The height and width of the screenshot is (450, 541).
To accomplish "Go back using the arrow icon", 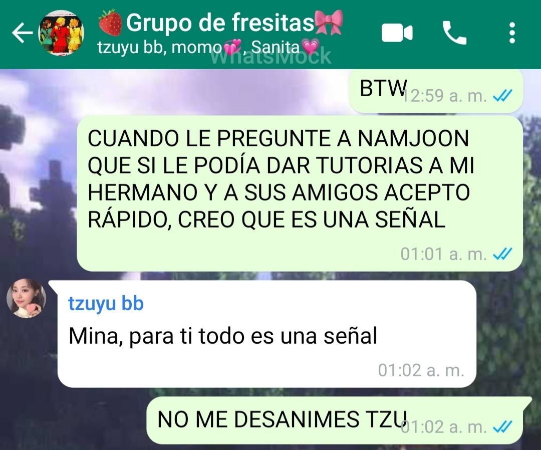I will [22, 33].
